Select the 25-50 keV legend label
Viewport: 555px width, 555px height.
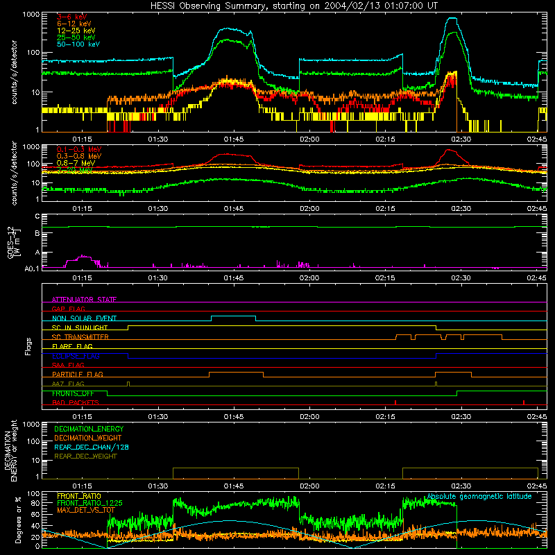[76, 37]
